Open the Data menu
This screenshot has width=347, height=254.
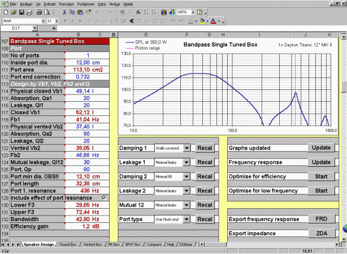[102, 4]
